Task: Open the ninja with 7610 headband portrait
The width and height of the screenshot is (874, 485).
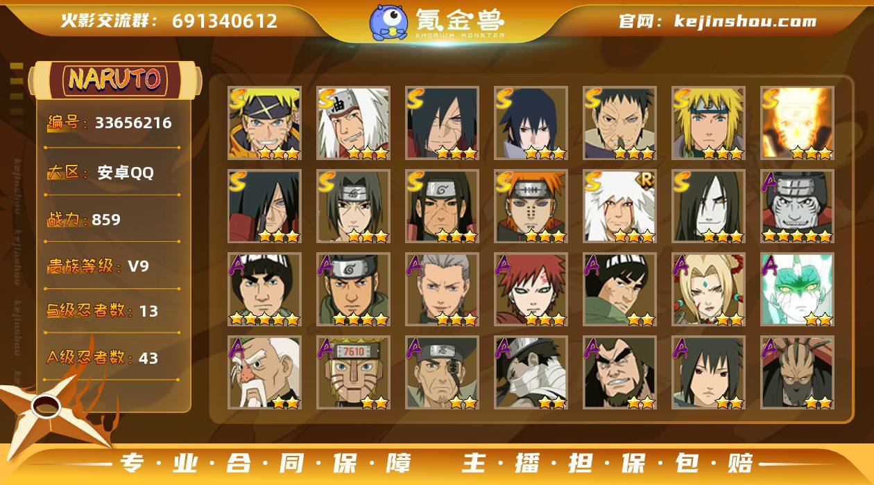Action: (x=353, y=373)
